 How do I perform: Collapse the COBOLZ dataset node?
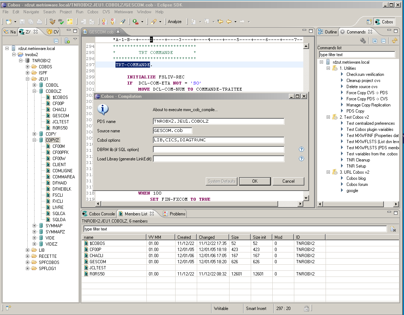pos(35,91)
